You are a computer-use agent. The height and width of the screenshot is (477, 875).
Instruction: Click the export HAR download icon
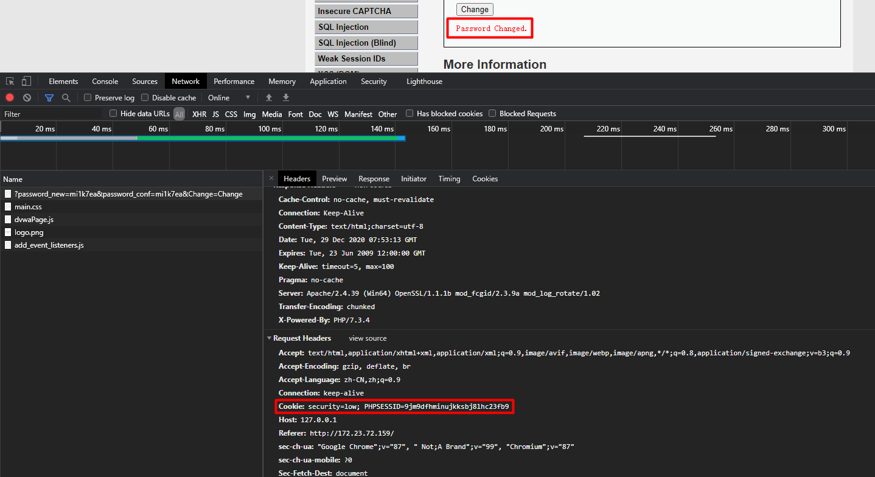286,97
